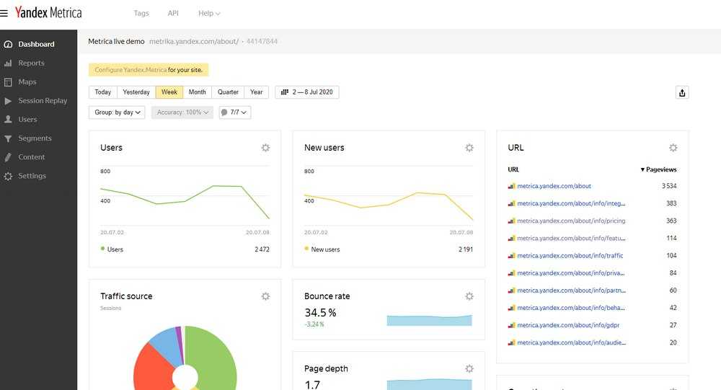Viewport: 721px width, 390px height.
Task: Click the calendar grid icon of date range
Action: pos(285,92)
